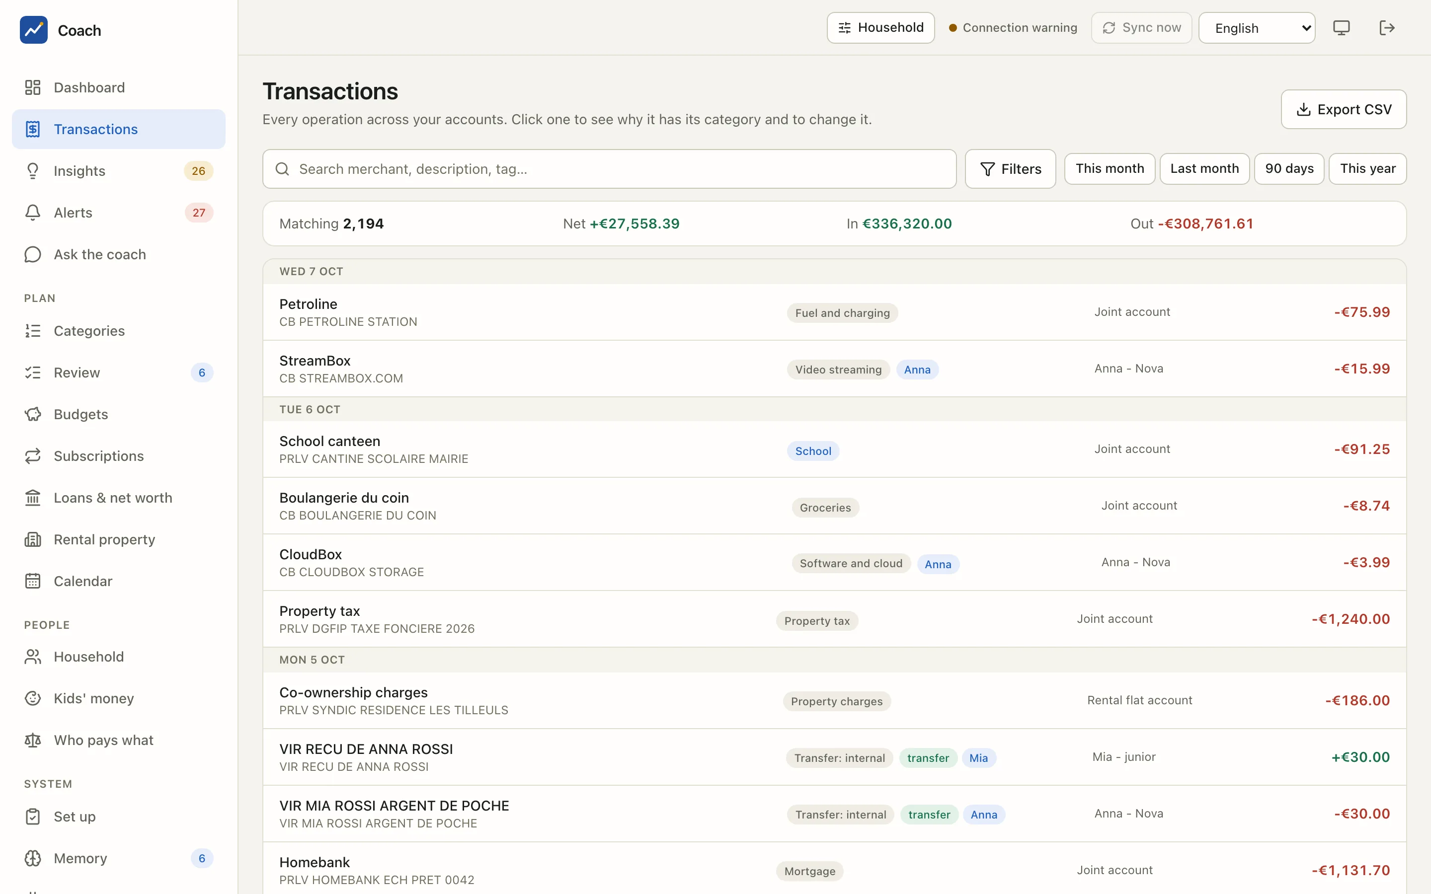Click the Connection warning status
The image size is (1431, 894).
click(x=1013, y=28)
